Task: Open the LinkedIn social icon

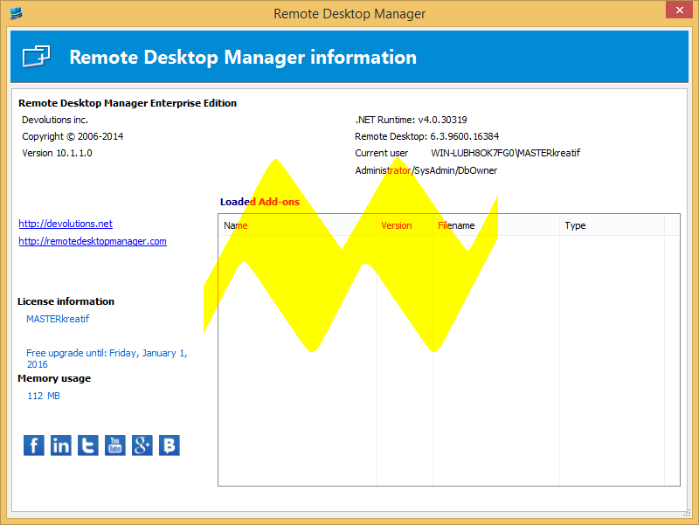Action: point(60,446)
